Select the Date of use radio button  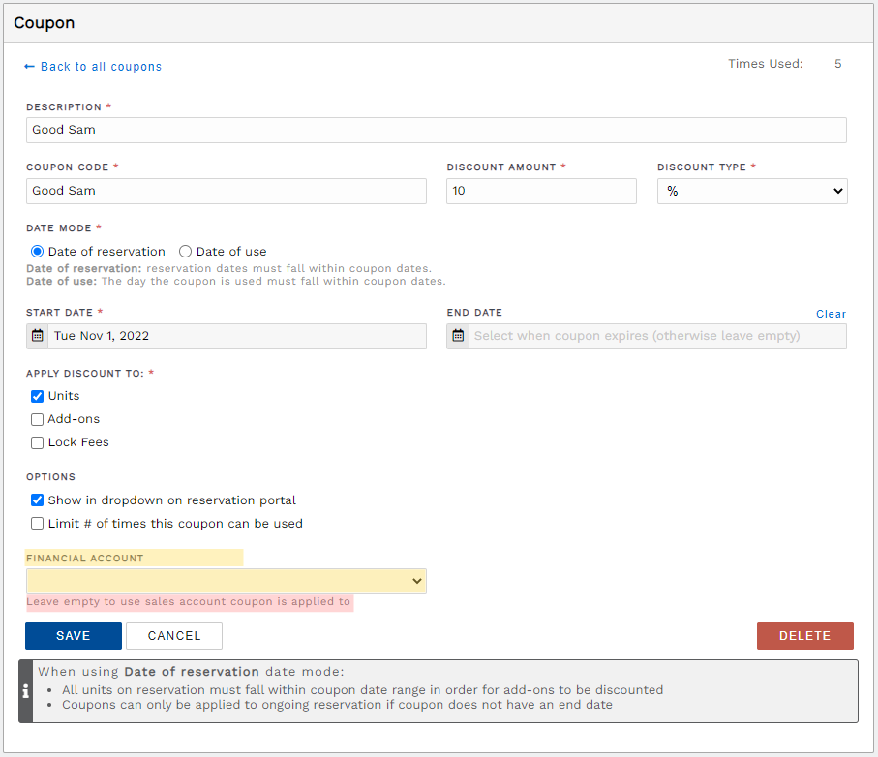point(184,251)
